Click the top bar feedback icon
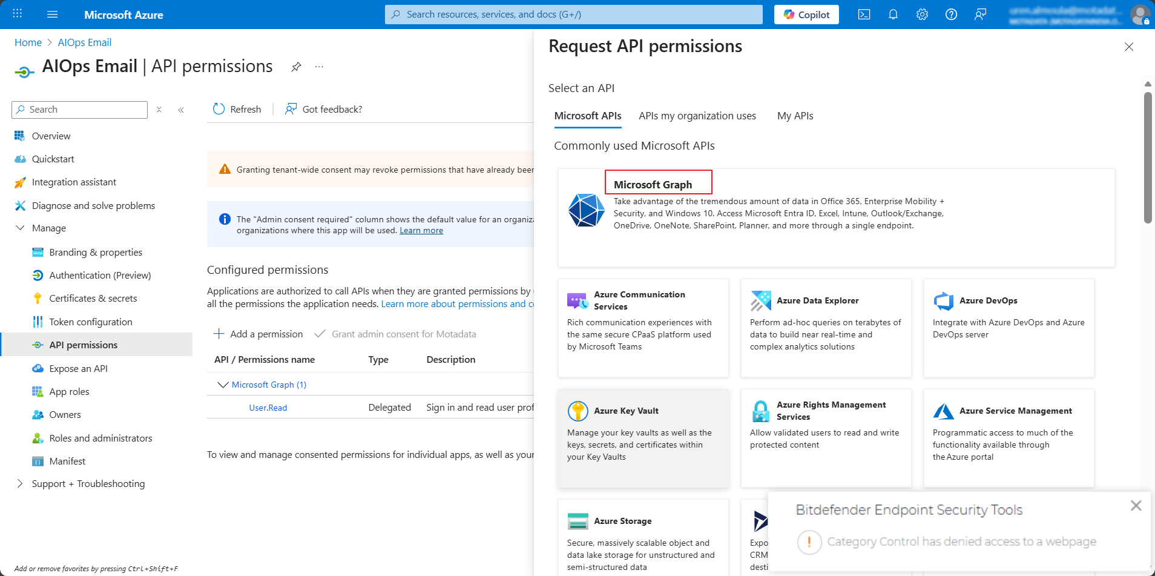Image resolution: width=1155 pixels, height=576 pixels. (x=980, y=15)
